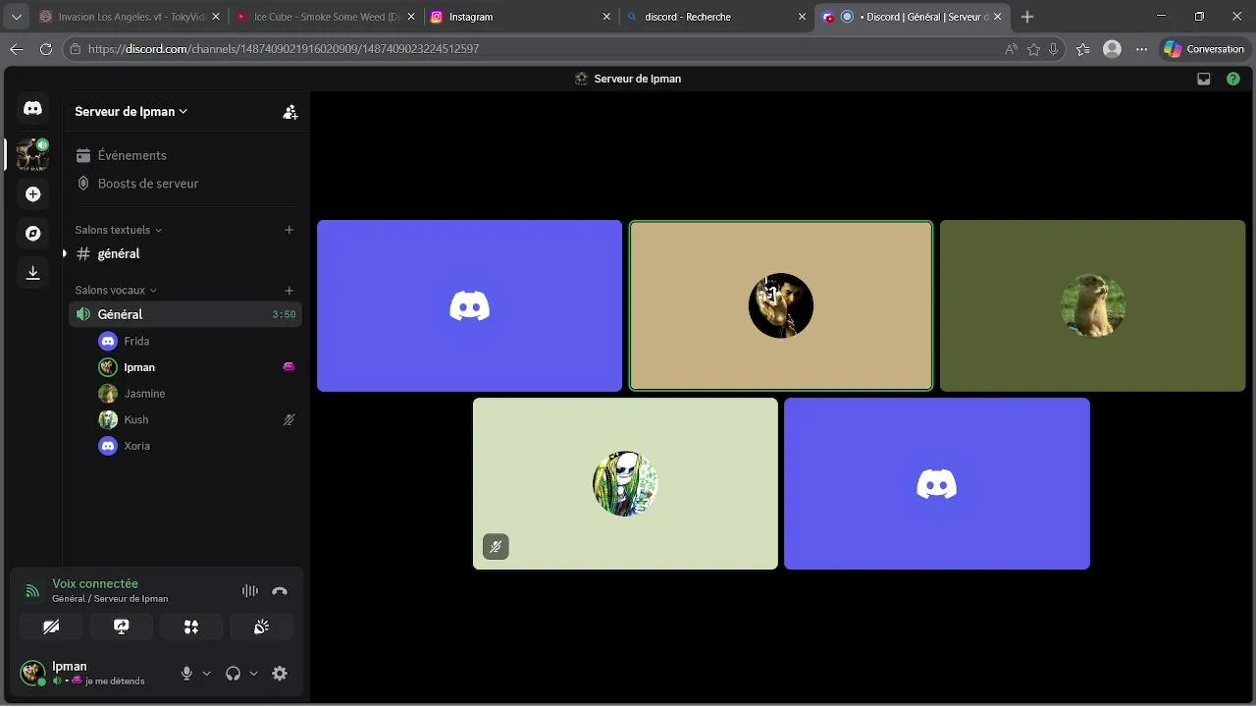Click Kush's muted microphone indicator

(288, 419)
